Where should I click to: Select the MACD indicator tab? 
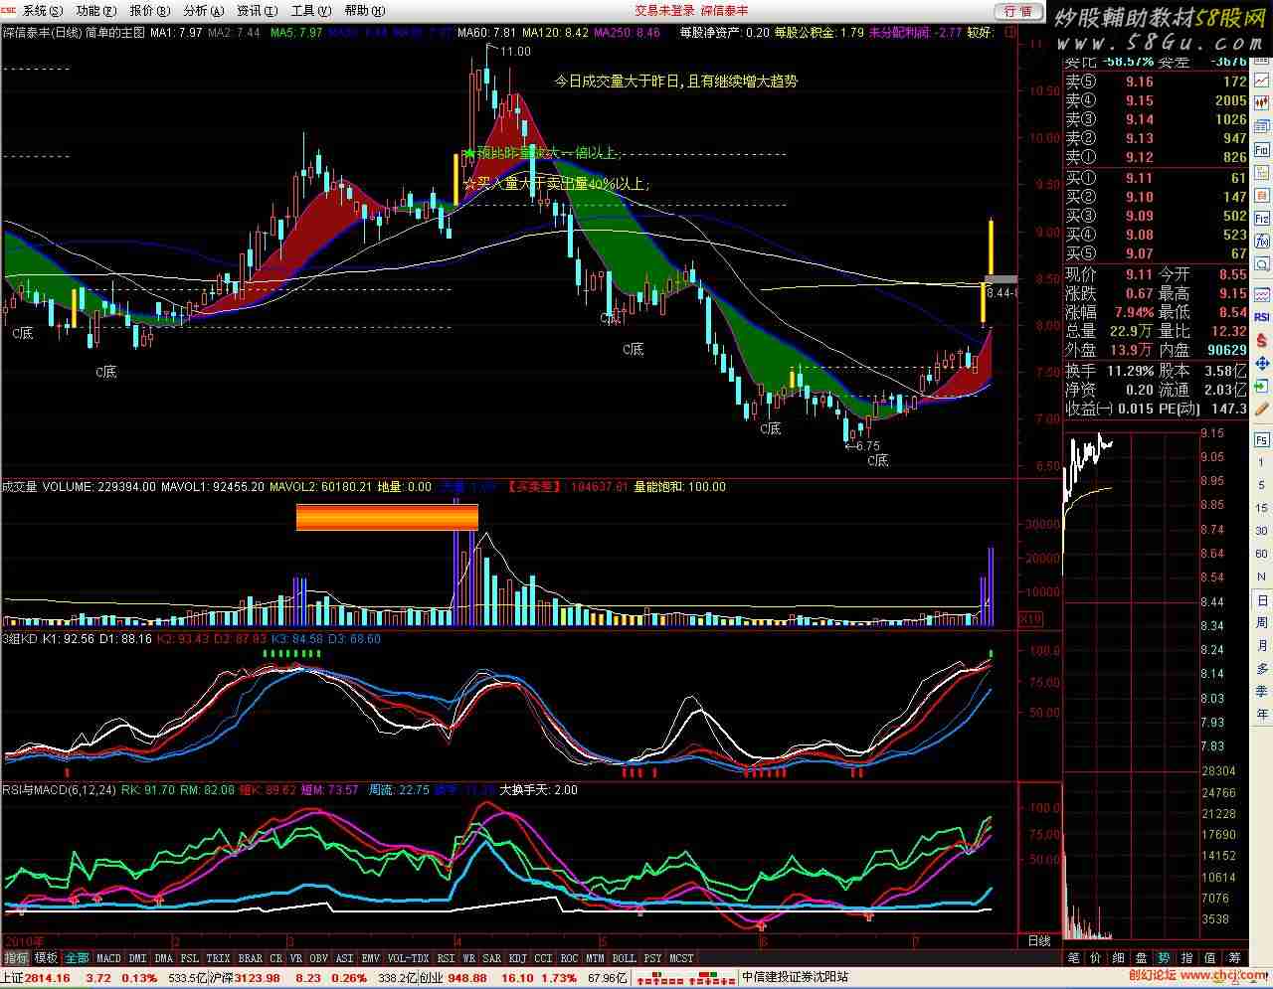pos(108,958)
